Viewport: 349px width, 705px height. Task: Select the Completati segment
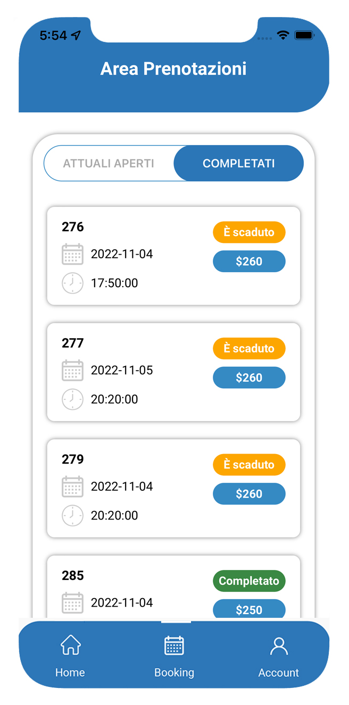click(x=238, y=163)
